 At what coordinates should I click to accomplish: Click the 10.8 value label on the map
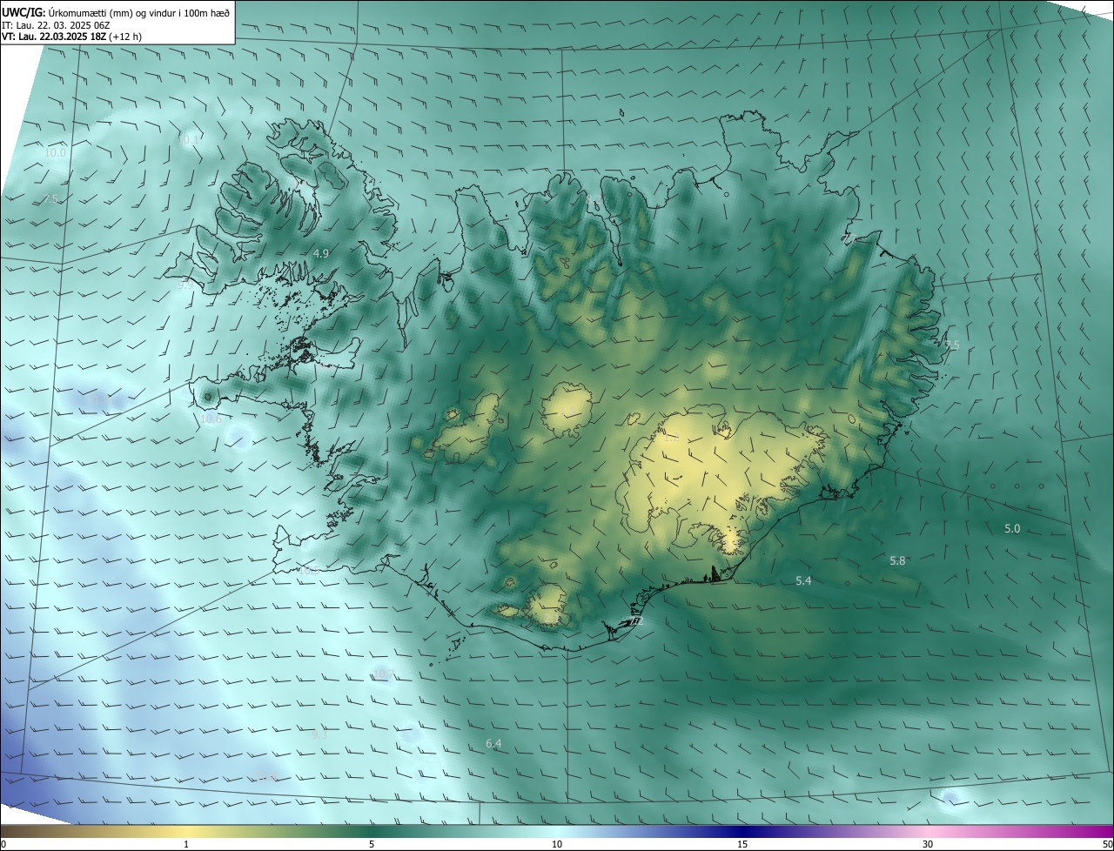point(267,777)
